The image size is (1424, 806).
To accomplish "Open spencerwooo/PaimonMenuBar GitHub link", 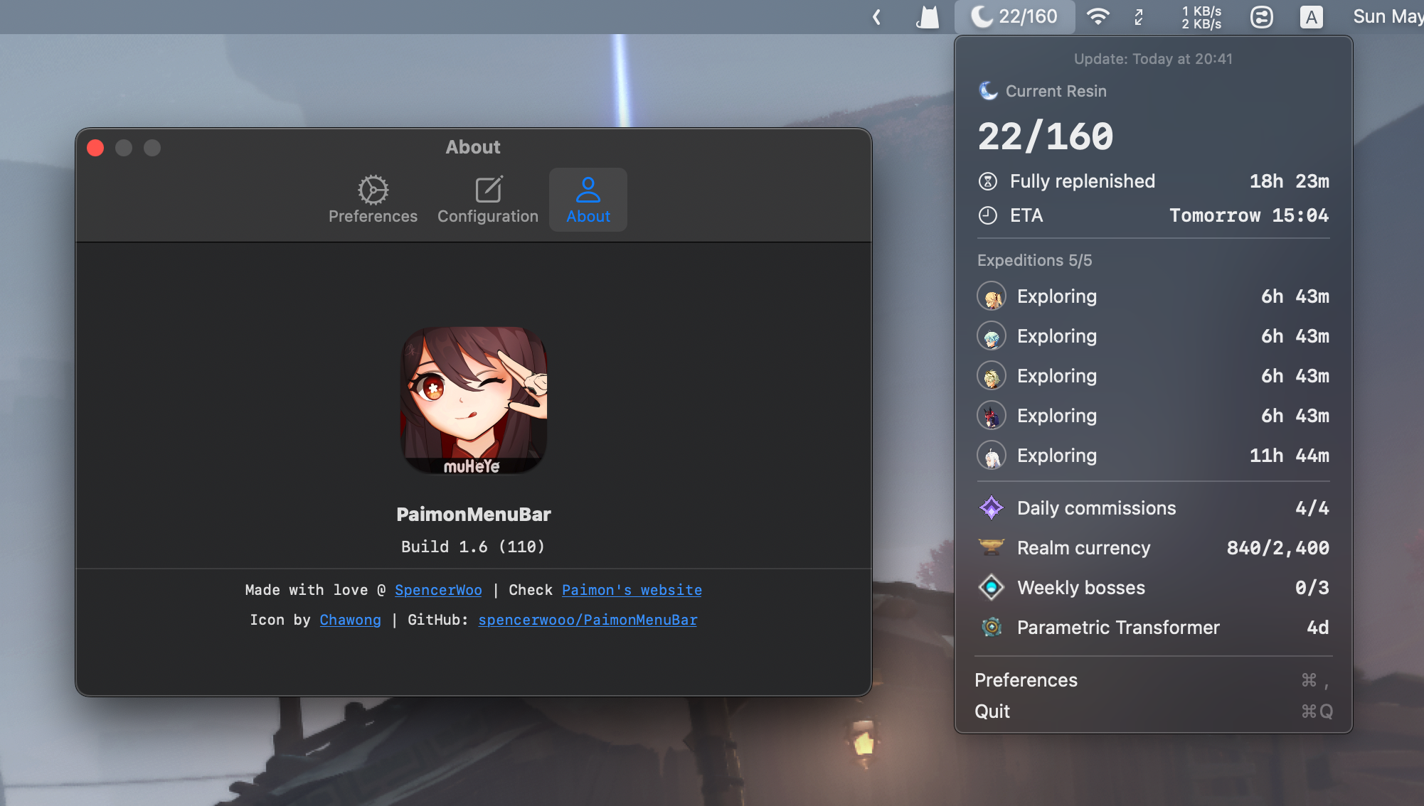I will click(588, 620).
